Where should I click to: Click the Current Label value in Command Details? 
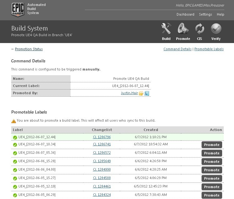pos(130,86)
